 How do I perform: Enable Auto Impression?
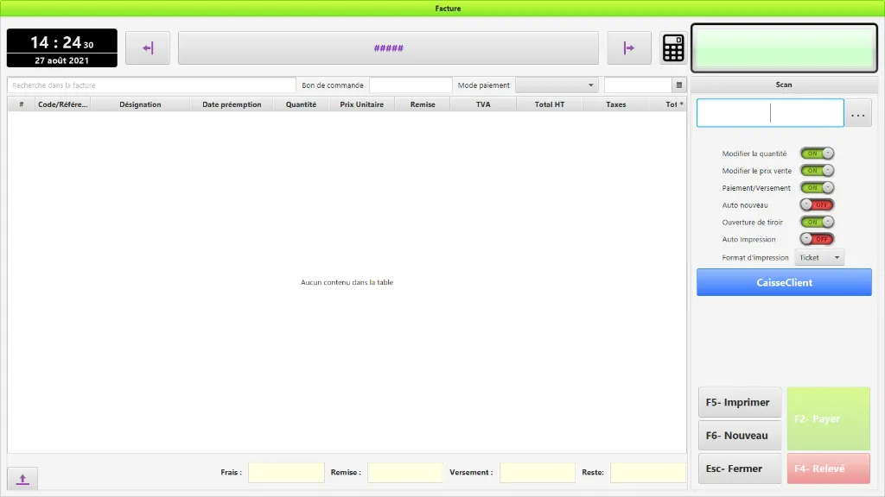[814, 239]
